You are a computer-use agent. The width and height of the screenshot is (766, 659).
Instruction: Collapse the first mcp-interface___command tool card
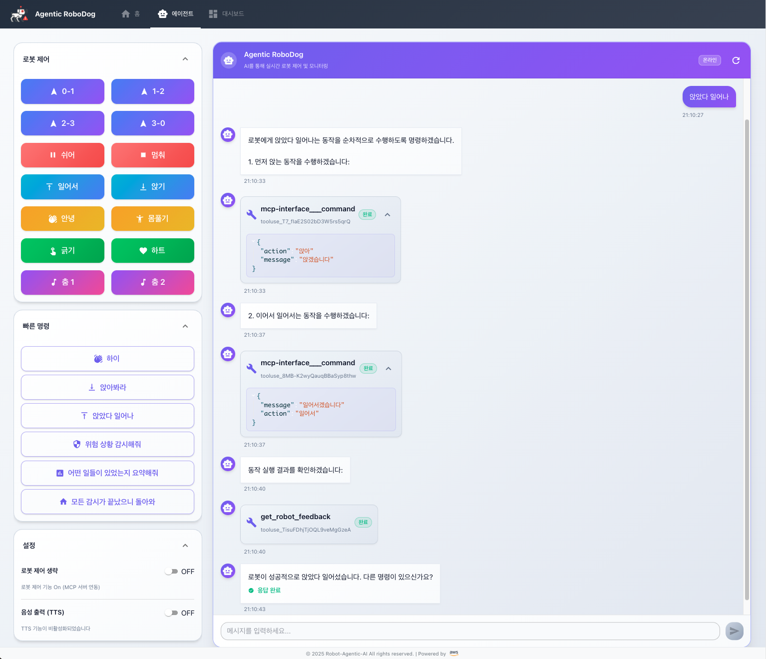point(387,215)
